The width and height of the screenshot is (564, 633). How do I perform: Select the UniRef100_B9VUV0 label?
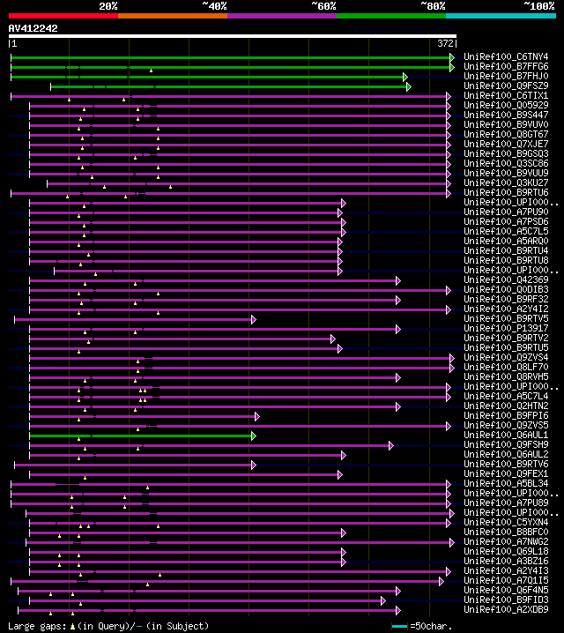506,124
